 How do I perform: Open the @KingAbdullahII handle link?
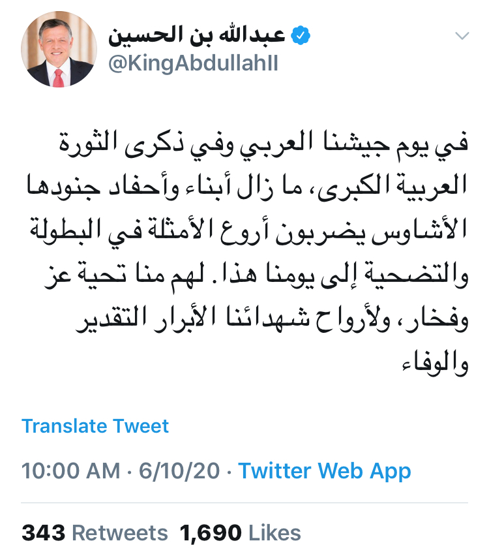tap(193, 65)
